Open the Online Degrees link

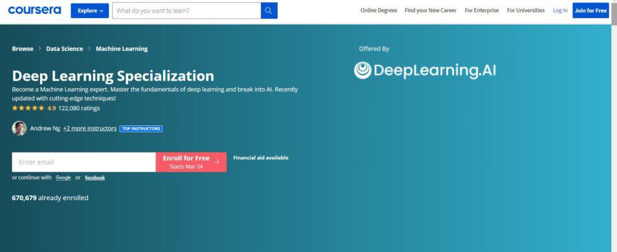coord(379,11)
